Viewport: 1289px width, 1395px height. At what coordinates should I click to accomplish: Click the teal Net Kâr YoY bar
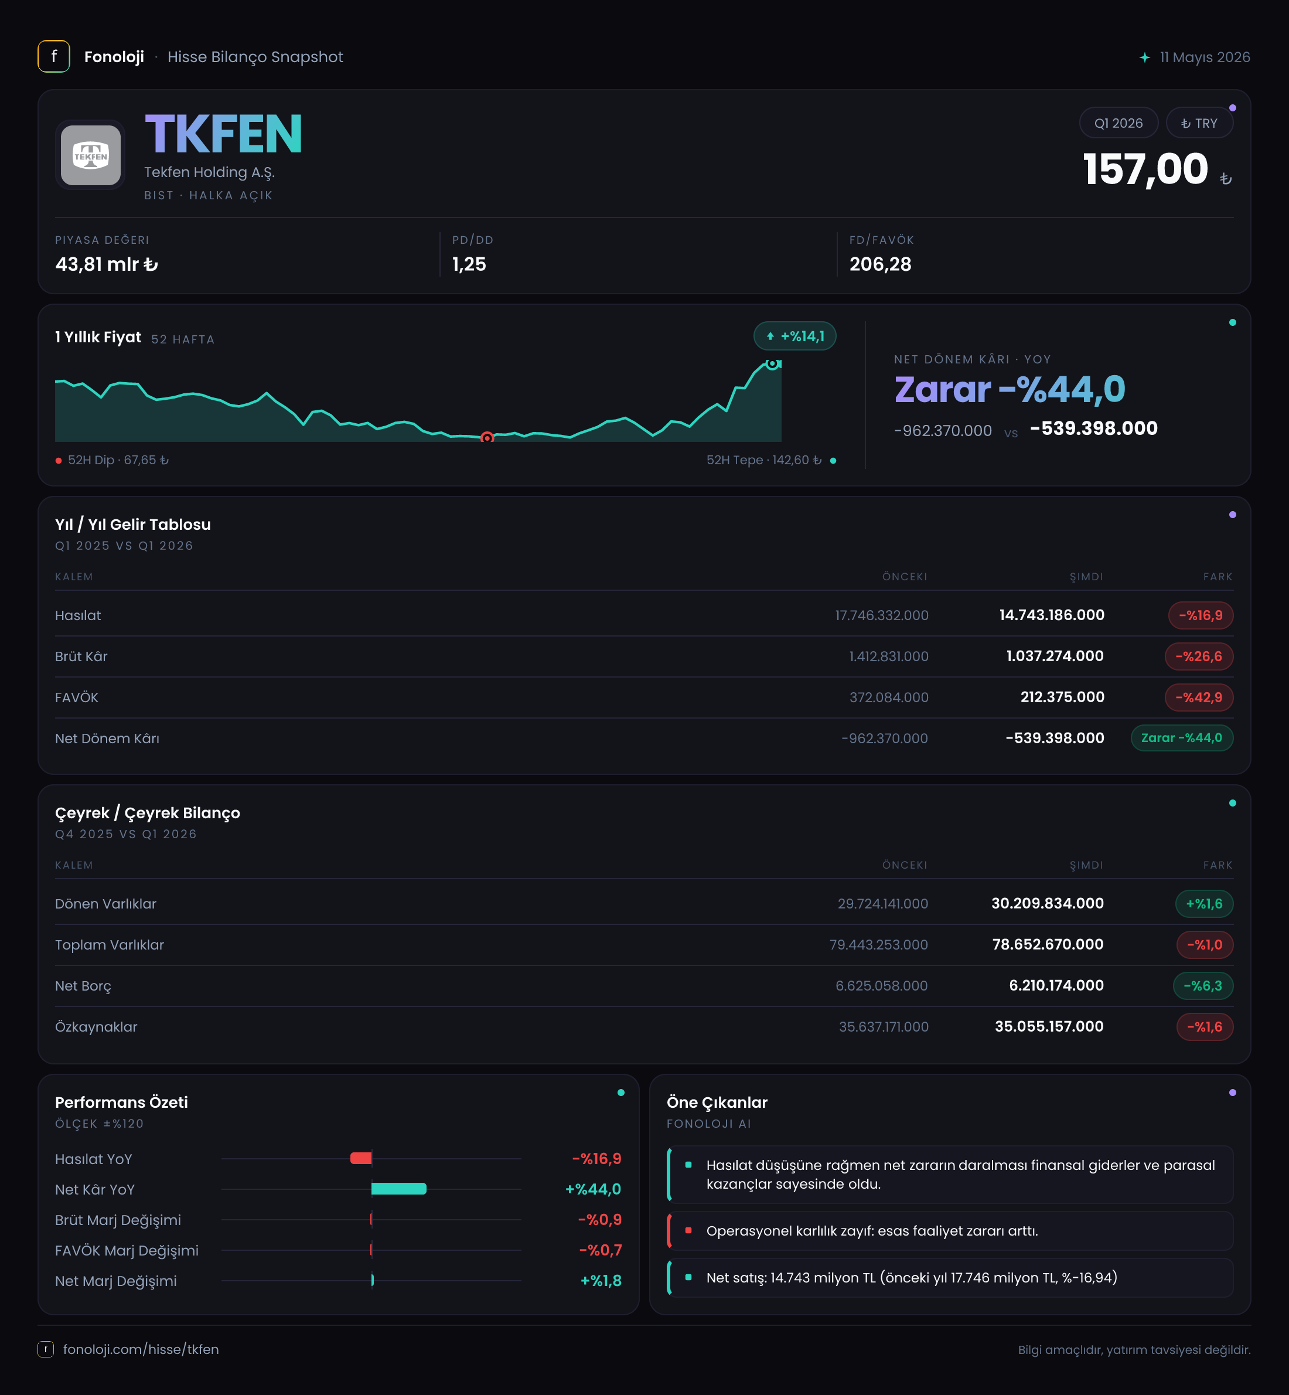pyautogui.click(x=399, y=1189)
